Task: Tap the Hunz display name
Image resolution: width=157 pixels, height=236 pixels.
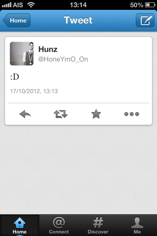Action: (x=48, y=49)
